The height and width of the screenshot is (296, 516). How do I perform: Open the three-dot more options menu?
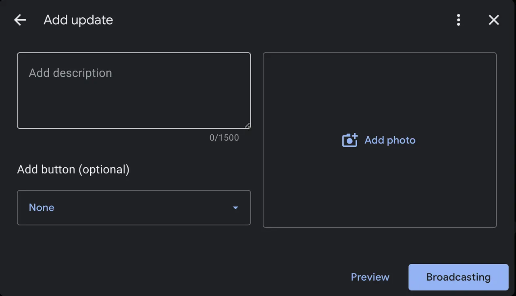pyautogui.click(x=458, y=20)
